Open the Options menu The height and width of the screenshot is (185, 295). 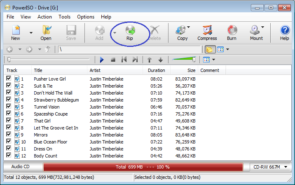pyautogui.click(x=86, y=17)
